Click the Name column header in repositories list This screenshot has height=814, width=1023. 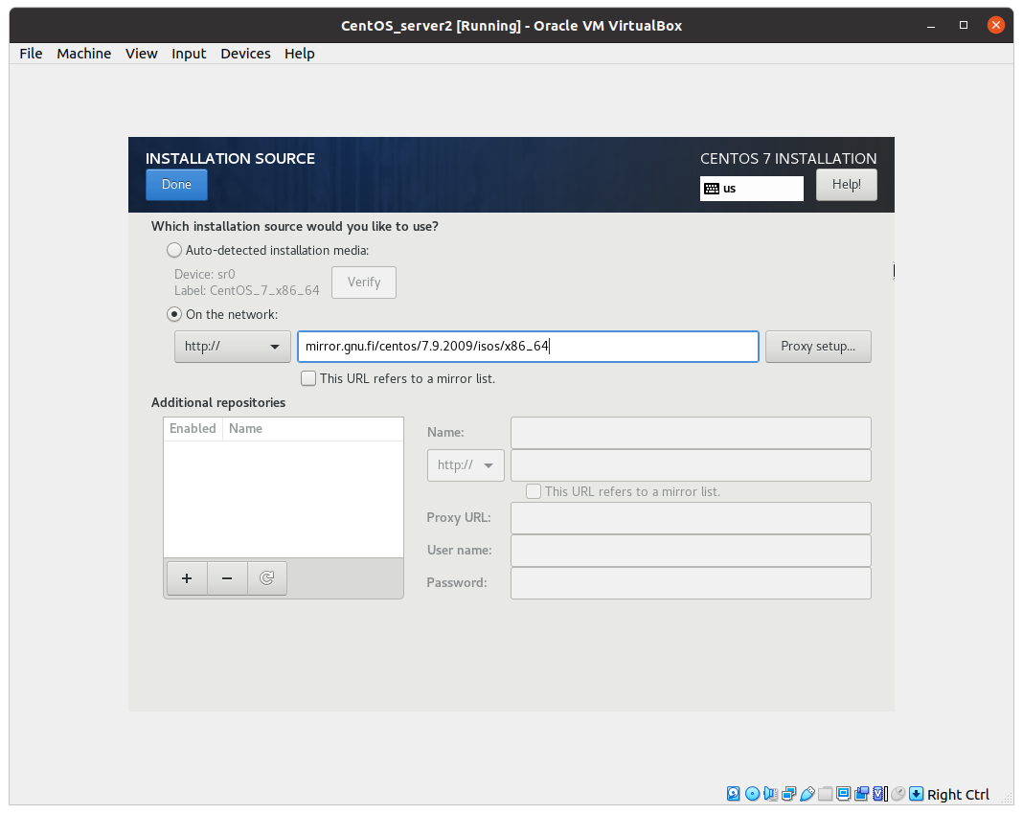pos(246,429)
